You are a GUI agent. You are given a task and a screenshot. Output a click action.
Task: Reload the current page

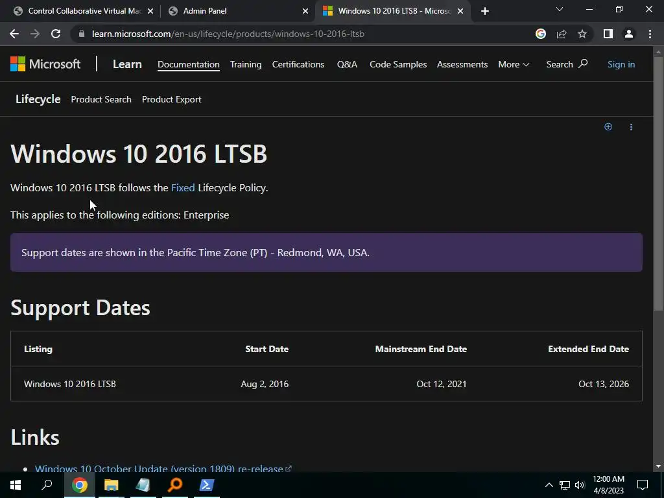coord(56,34)
